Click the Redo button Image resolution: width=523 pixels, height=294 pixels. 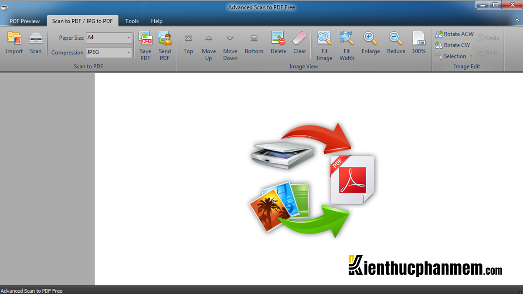(x=488, y=53)
